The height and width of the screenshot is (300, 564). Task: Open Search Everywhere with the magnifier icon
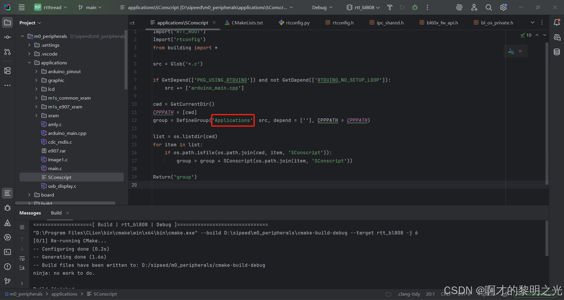489,7
